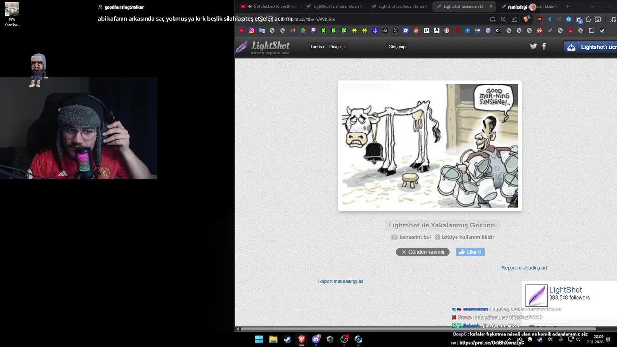This screenshot has height=347, width=617.
Task: Open the DuckDuckGo bookmark icon
Action: point(446,30)
